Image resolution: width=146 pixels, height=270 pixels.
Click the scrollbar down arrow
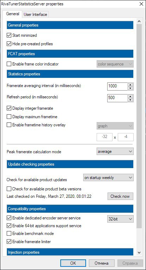tap(139, 253)
